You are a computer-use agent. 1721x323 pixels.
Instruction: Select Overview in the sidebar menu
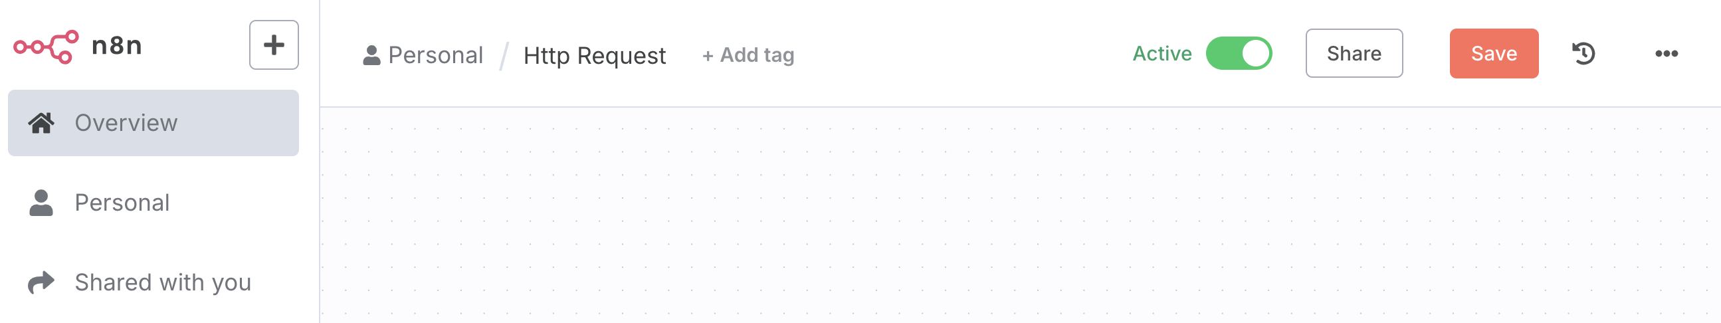tap(126, 123)
